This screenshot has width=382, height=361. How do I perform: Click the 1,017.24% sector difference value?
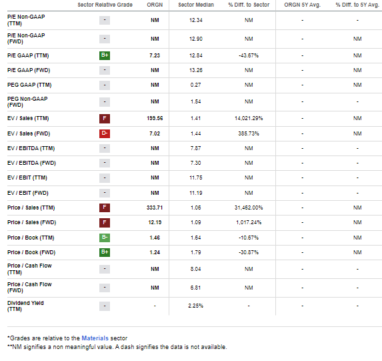249,222
